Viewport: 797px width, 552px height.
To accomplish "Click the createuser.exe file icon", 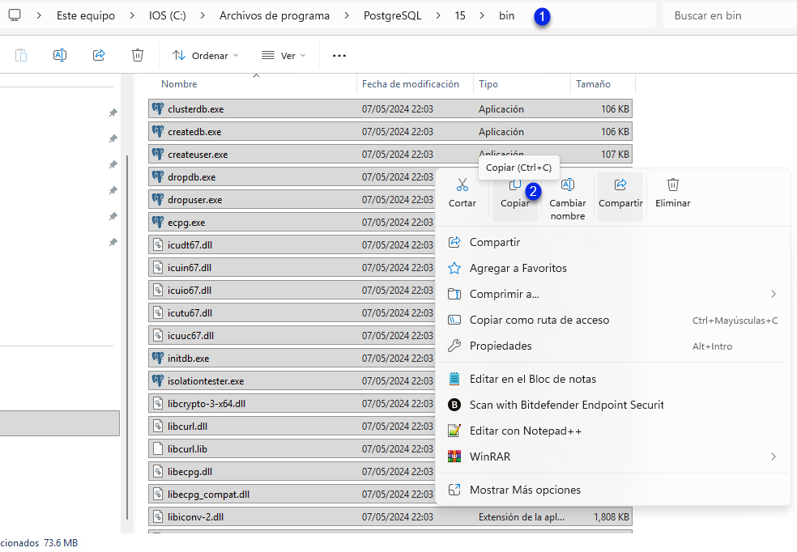I will coord(158,154).
